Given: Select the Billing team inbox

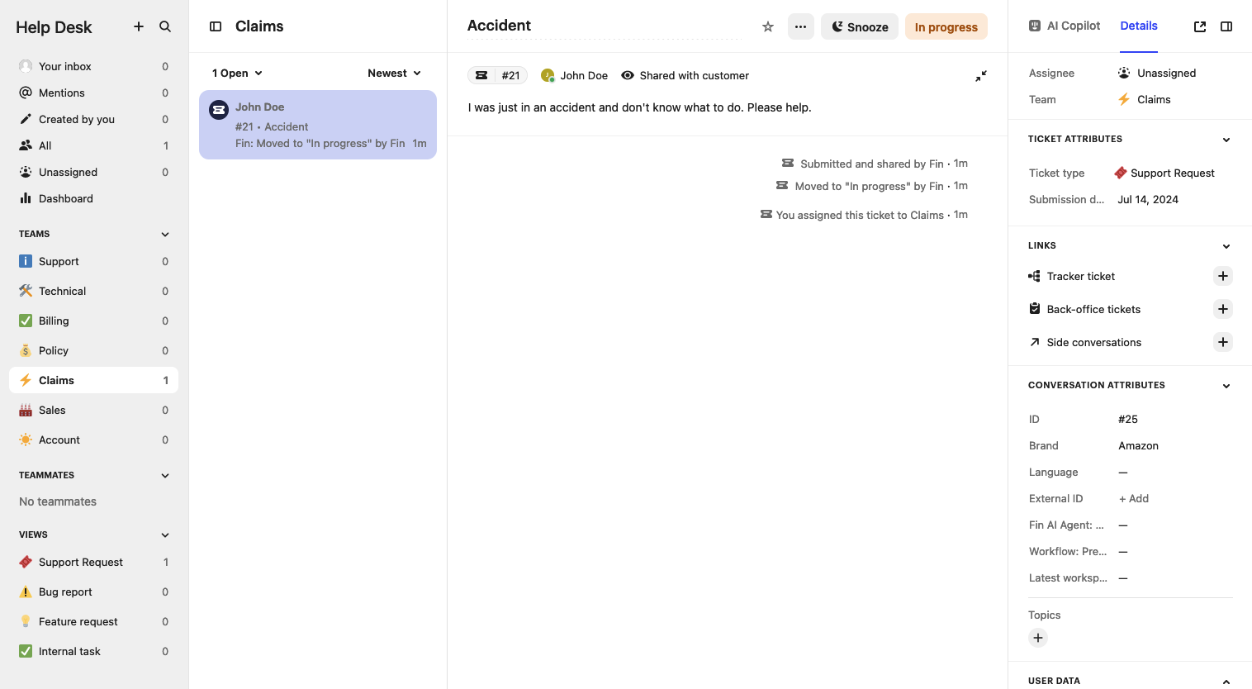Looking at the screenshot, I should [x=93, y=321].
